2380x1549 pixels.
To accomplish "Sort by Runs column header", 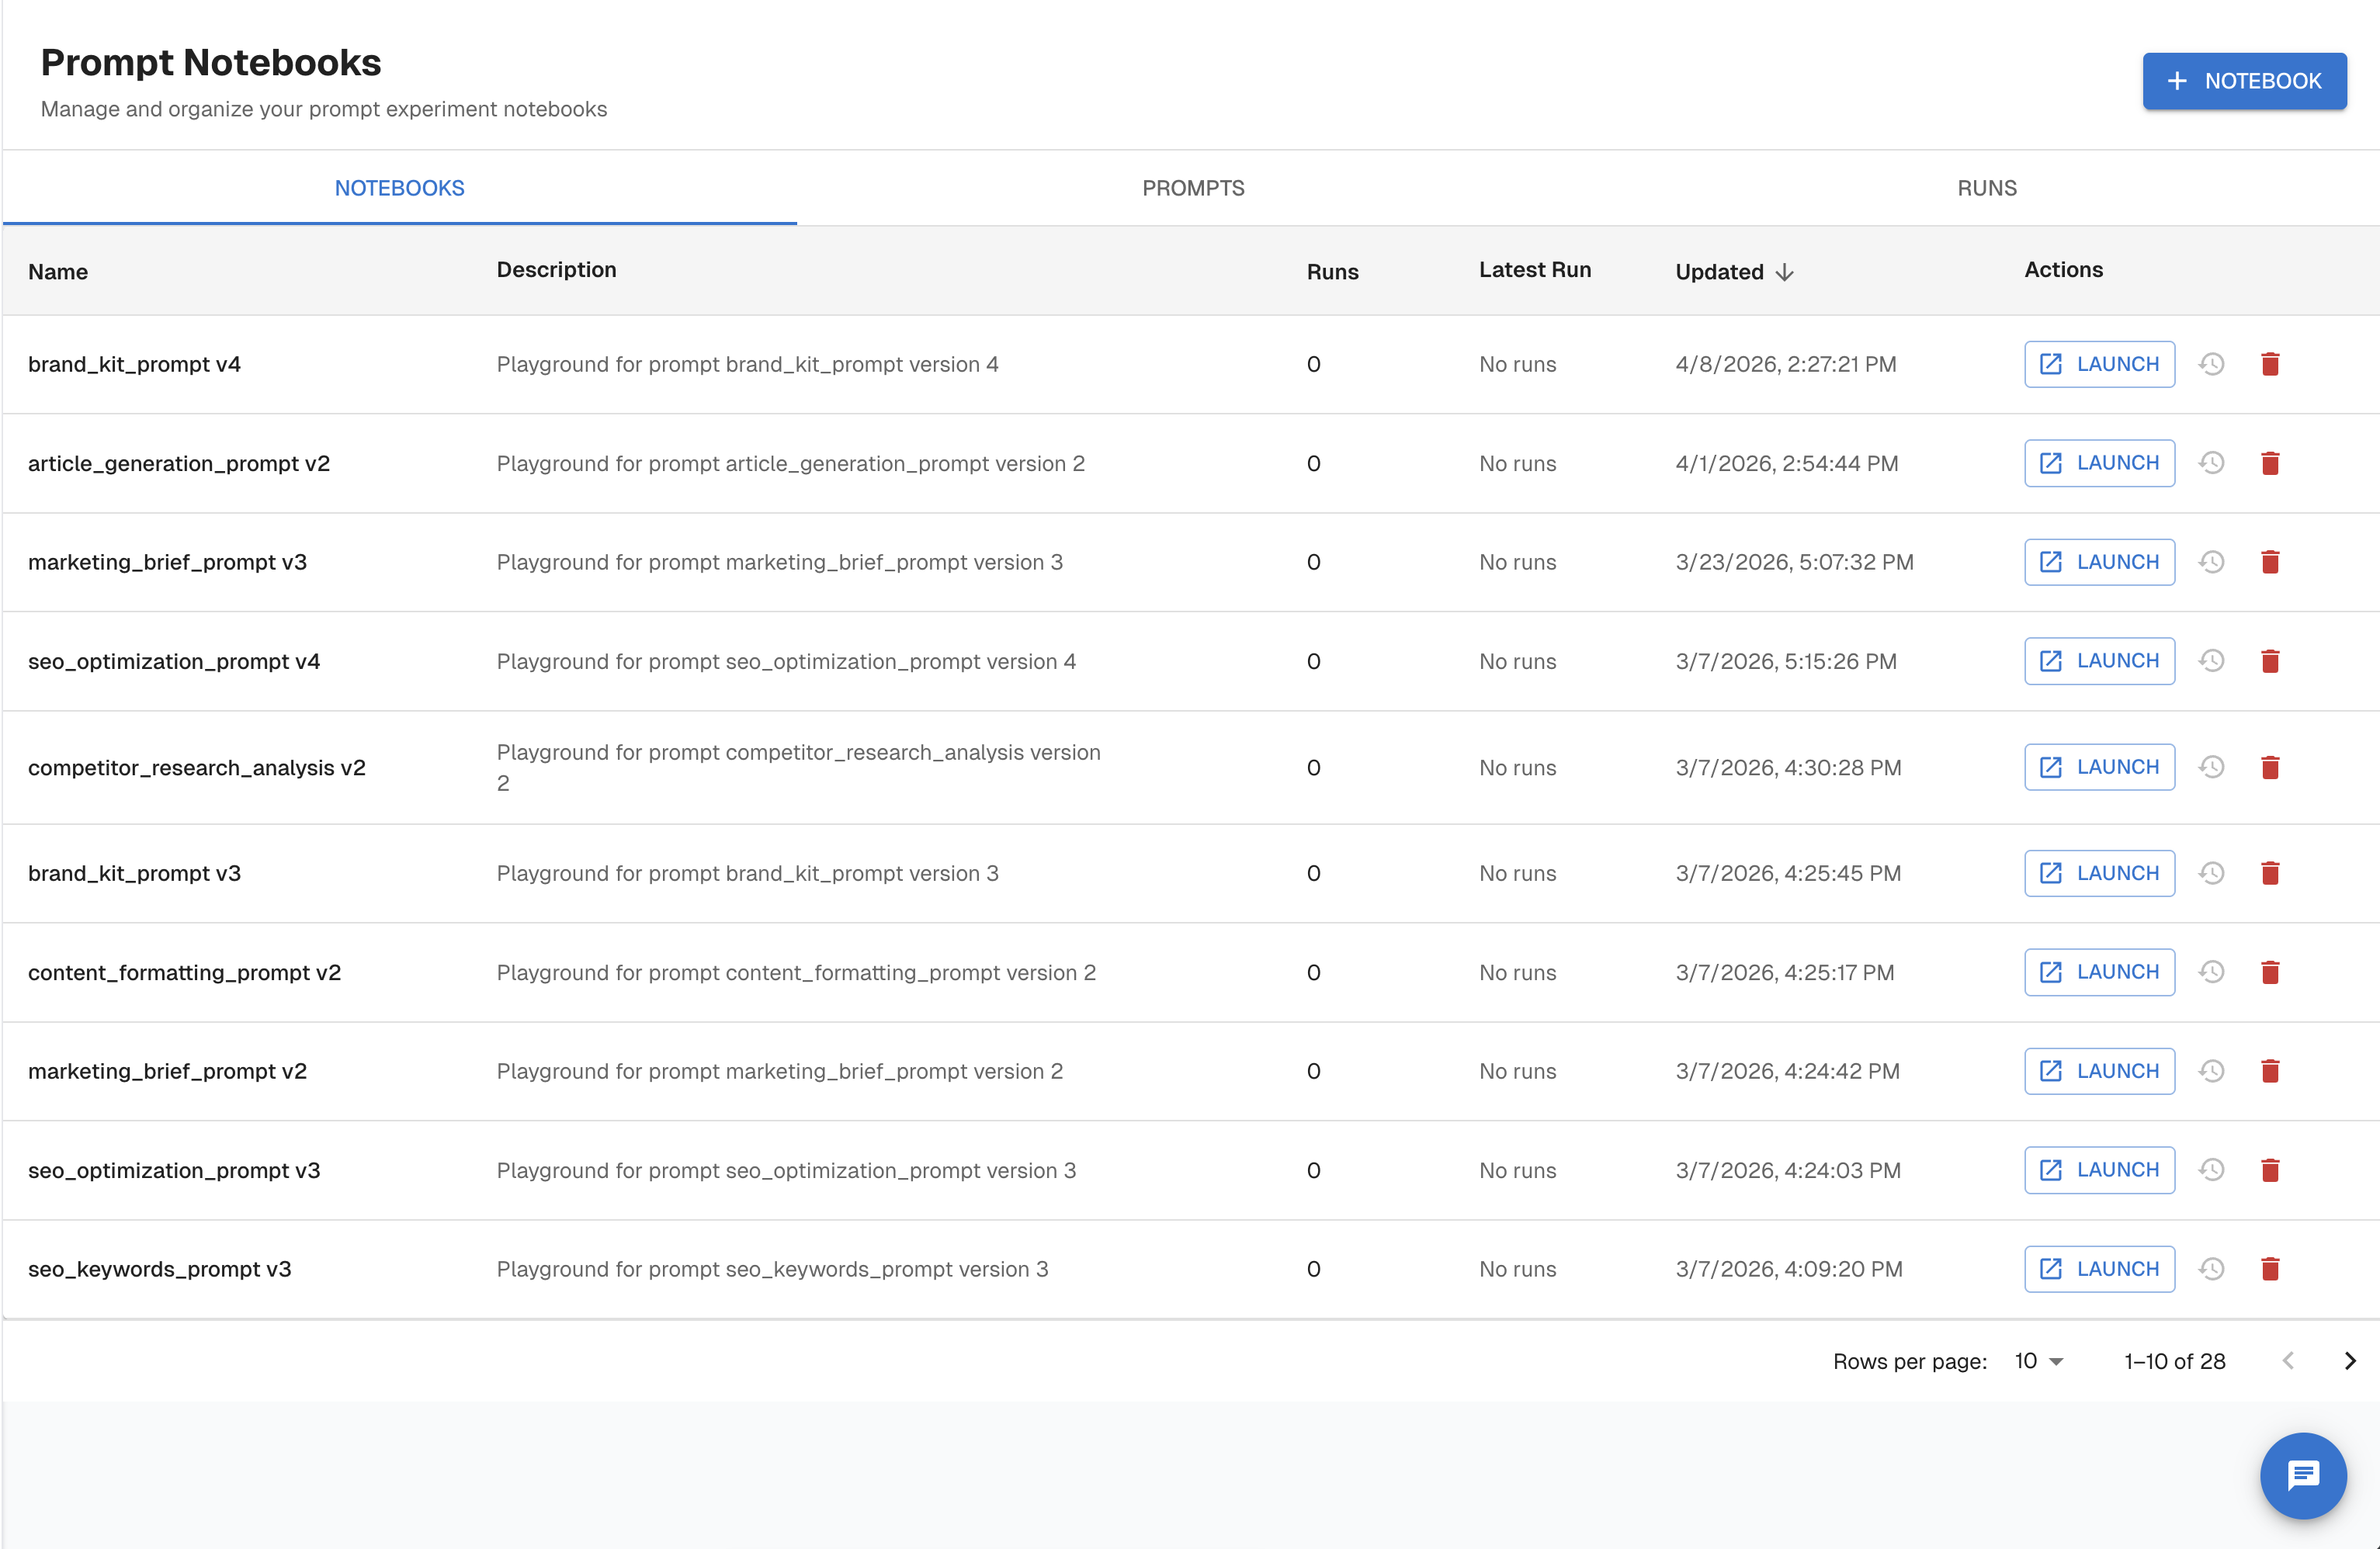I will [1332, 272].
